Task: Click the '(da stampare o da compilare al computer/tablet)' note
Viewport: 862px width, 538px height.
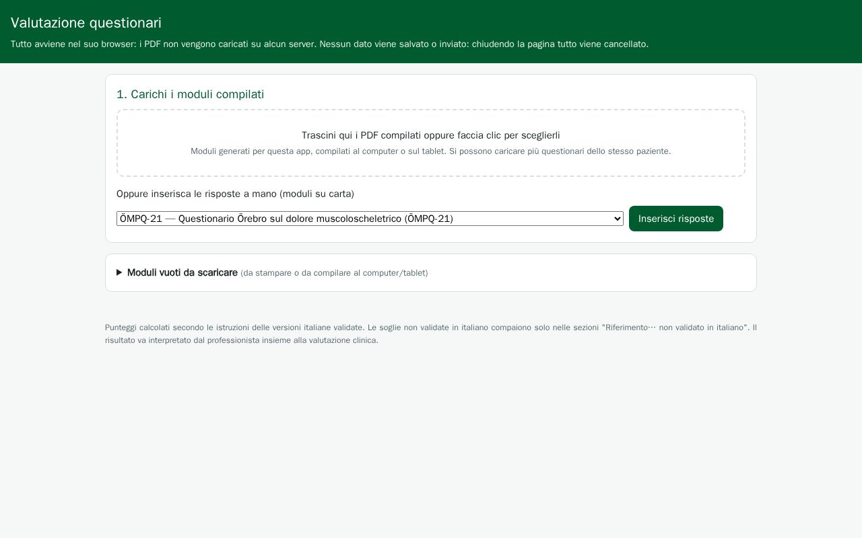Action: [x=334, y=273]
